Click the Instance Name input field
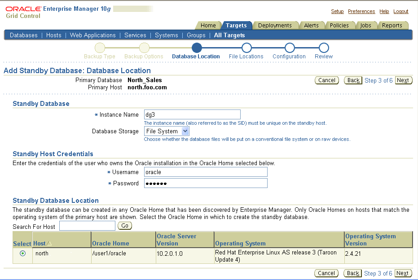 point(192,114)
